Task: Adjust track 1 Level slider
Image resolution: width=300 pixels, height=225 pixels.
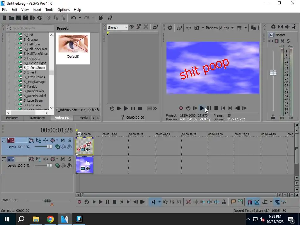Action: pyautogui.click(x=49, y=147)
